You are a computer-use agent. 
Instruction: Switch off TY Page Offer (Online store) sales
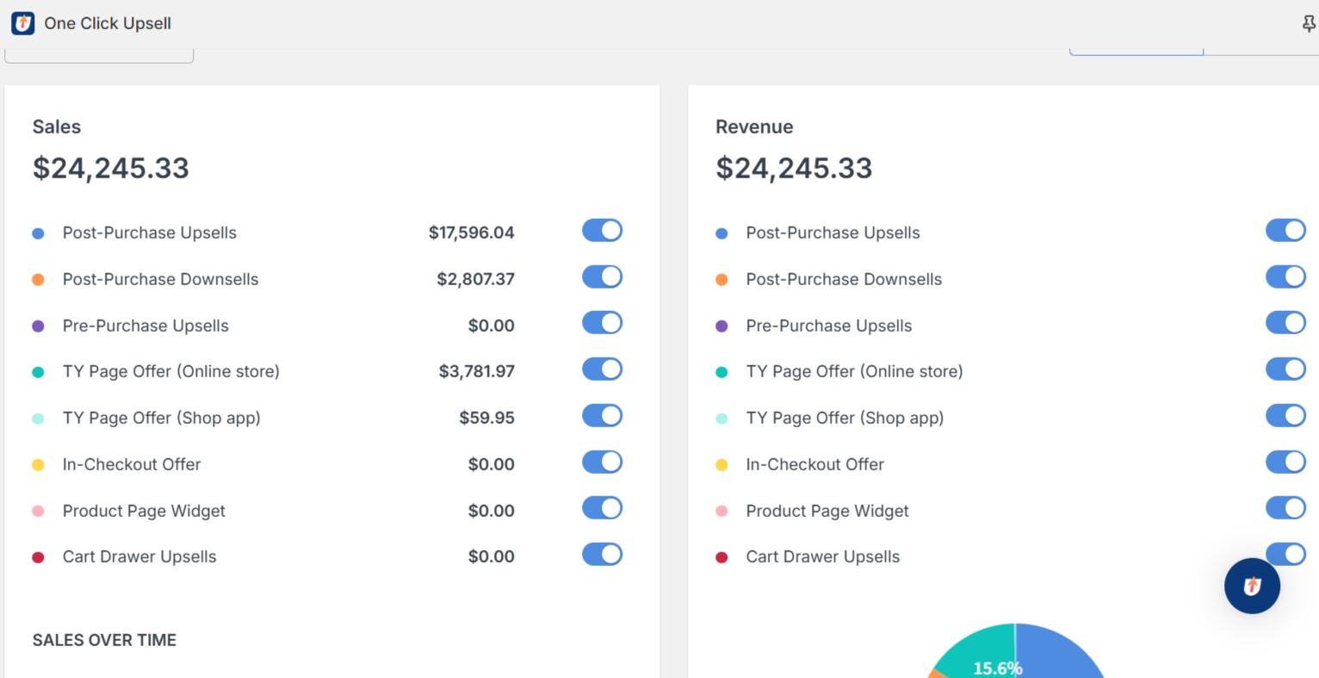(602, 370)
